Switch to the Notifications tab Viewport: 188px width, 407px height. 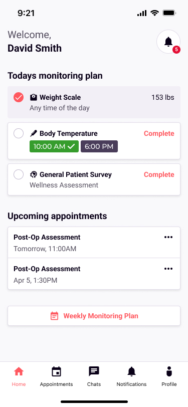tap(131, 376)
